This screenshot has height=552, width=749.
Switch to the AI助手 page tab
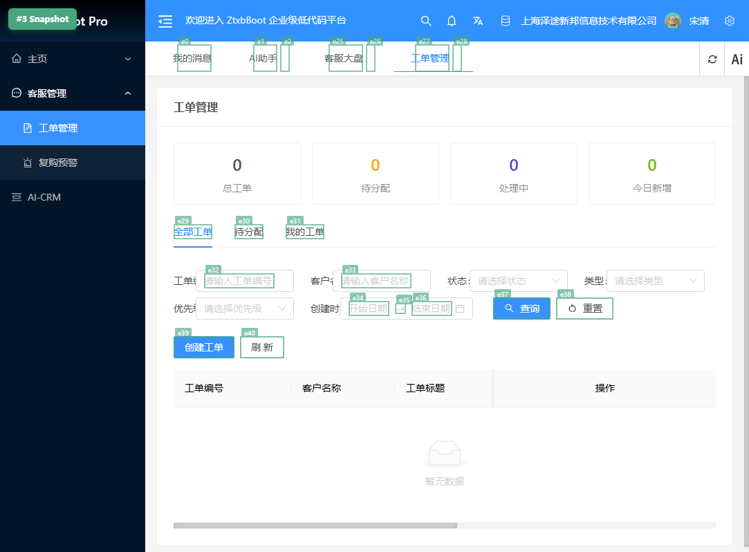point(263,58)
